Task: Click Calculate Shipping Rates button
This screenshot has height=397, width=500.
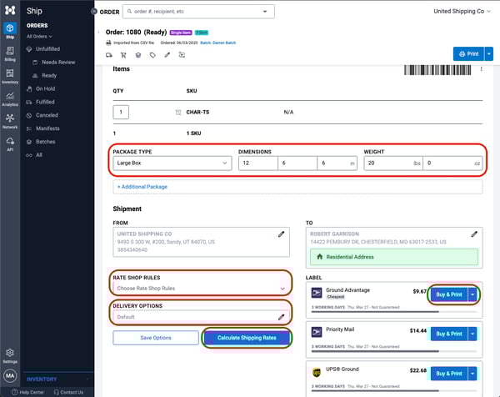Action: pyautogui.click(x=246, y=338)
